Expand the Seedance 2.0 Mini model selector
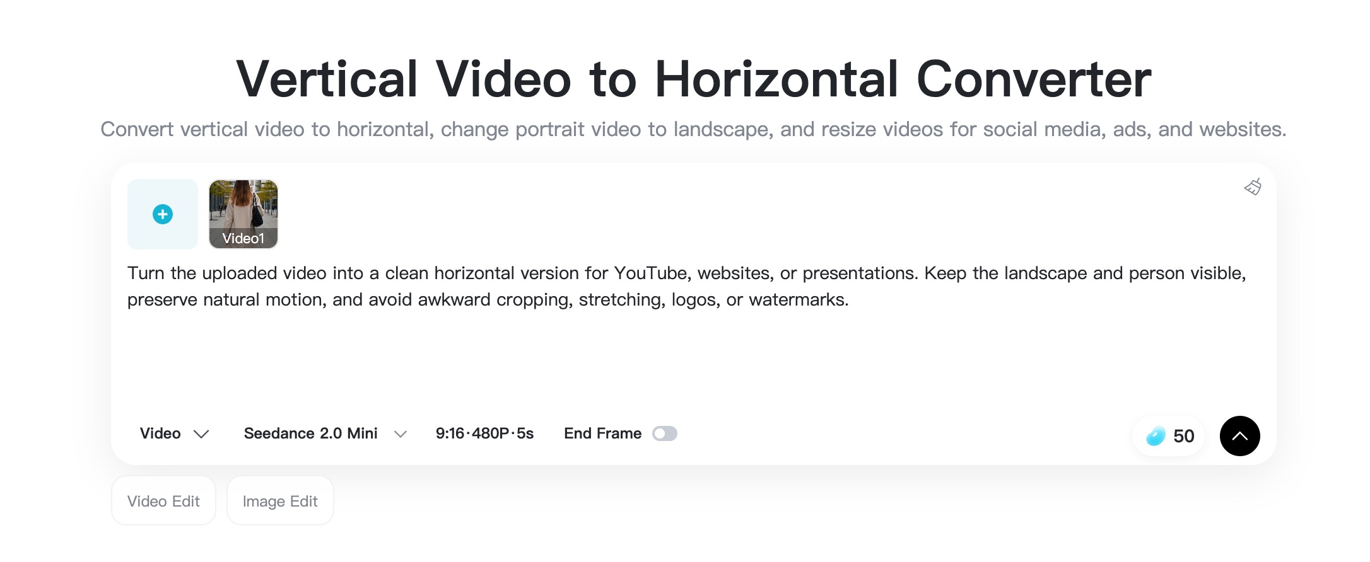1370x562 pixels. [x=325, y=433]
